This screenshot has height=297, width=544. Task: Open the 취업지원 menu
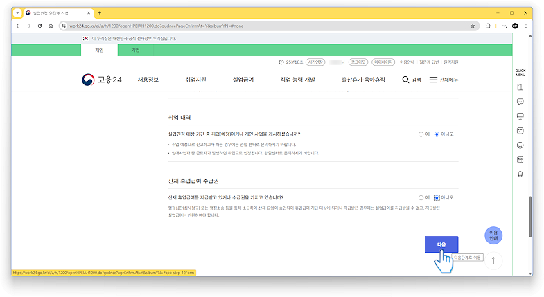coord(195,80)
